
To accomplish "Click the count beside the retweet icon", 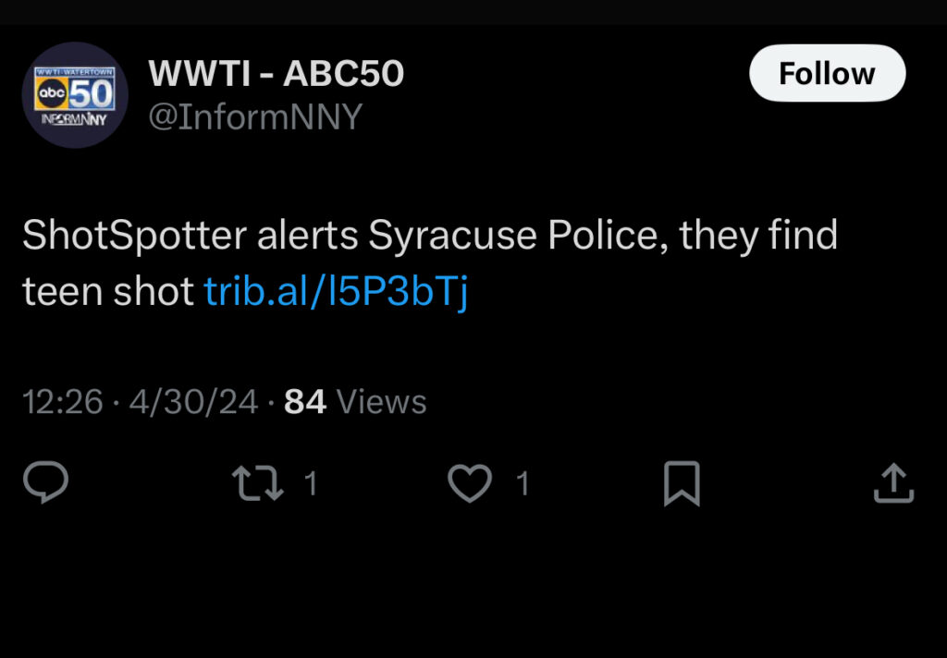I will pyautogui.click(x=311, y=483).
